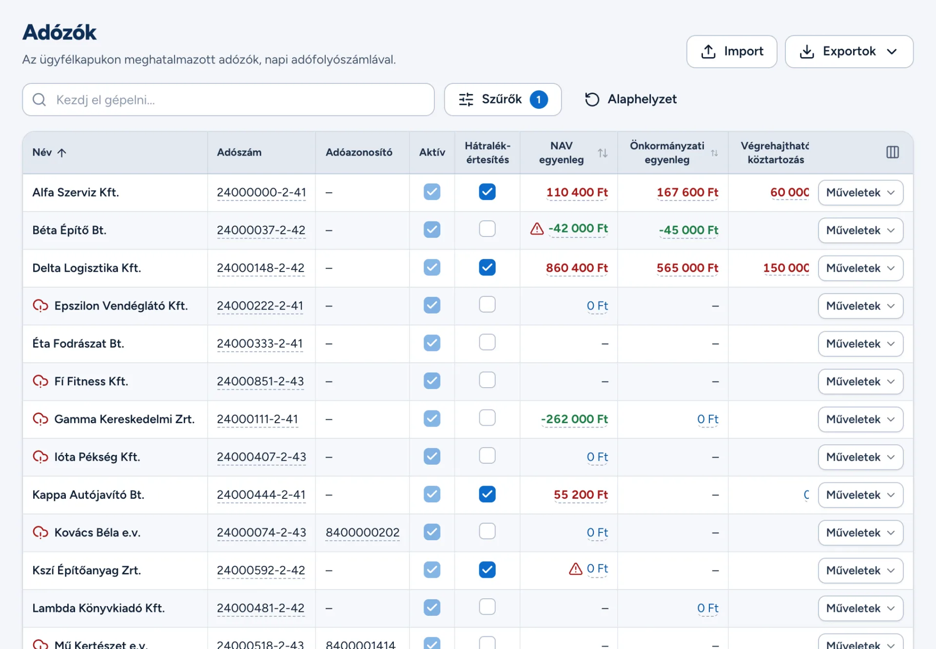Click the 55 200 Ft NAV balance
936x649 pixels.
pos(581,495)
